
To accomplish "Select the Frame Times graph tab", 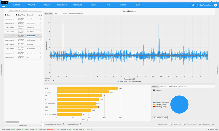I will click(x=48, y=14).
